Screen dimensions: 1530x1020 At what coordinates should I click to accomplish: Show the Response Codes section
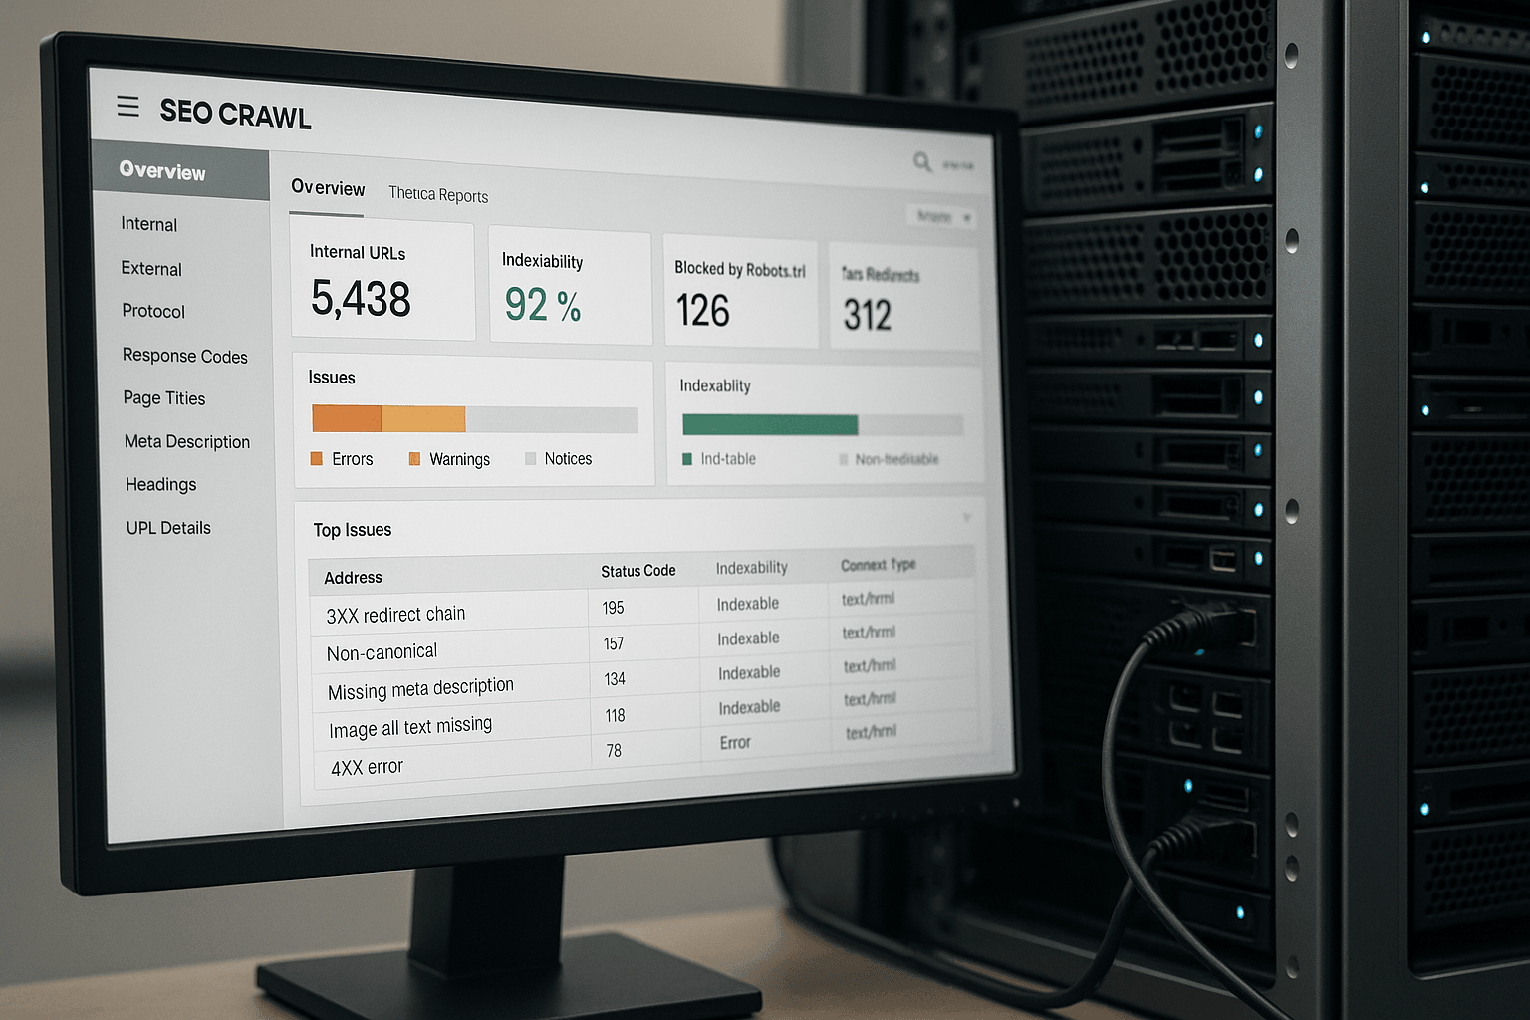pyautogui.click(x=185, y=356)
